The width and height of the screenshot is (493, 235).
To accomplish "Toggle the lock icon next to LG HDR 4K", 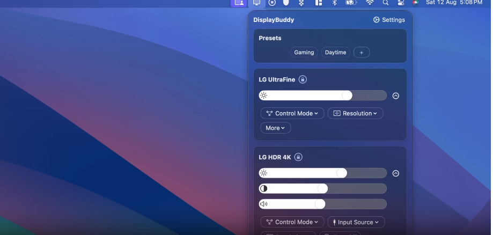I will pos(298,157).
